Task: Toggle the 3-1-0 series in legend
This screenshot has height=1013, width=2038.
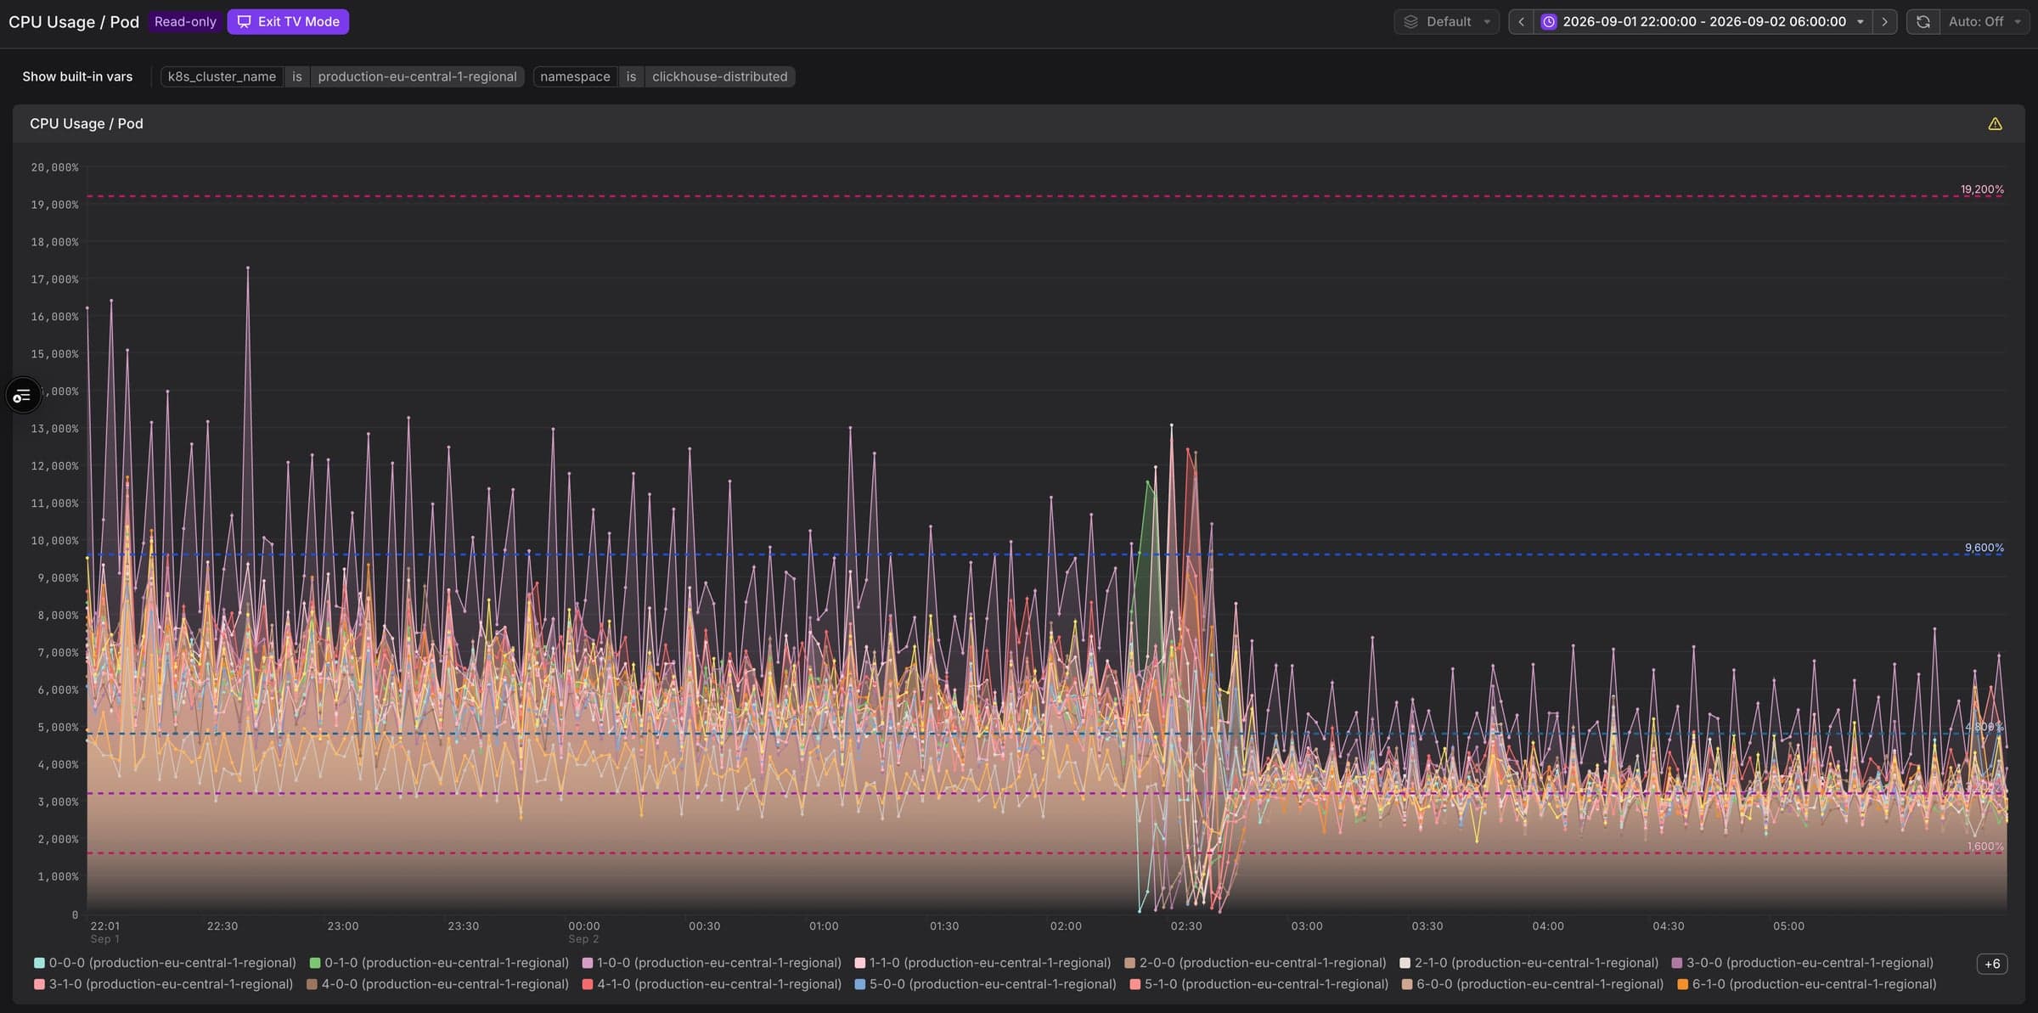Action: tap(163, 984)
